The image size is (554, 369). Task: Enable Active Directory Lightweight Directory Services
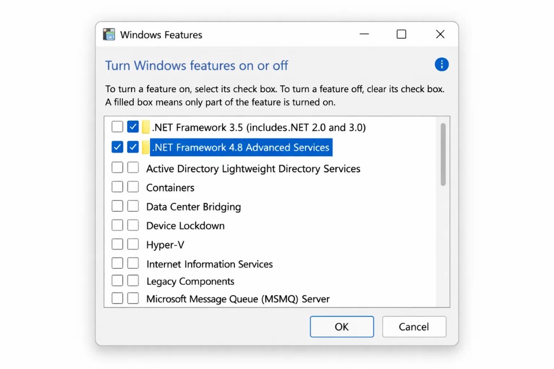133,168
